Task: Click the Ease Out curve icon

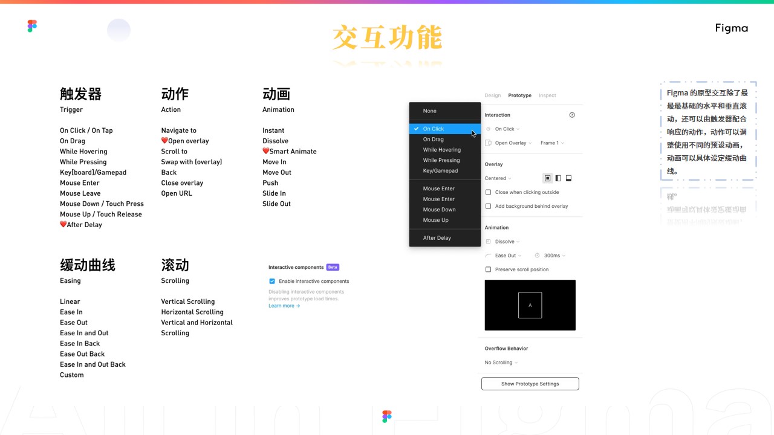Action: tap(489, 256)
